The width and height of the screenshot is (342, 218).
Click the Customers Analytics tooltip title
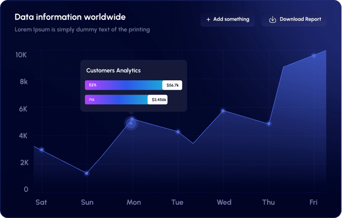tap(113, 71)
